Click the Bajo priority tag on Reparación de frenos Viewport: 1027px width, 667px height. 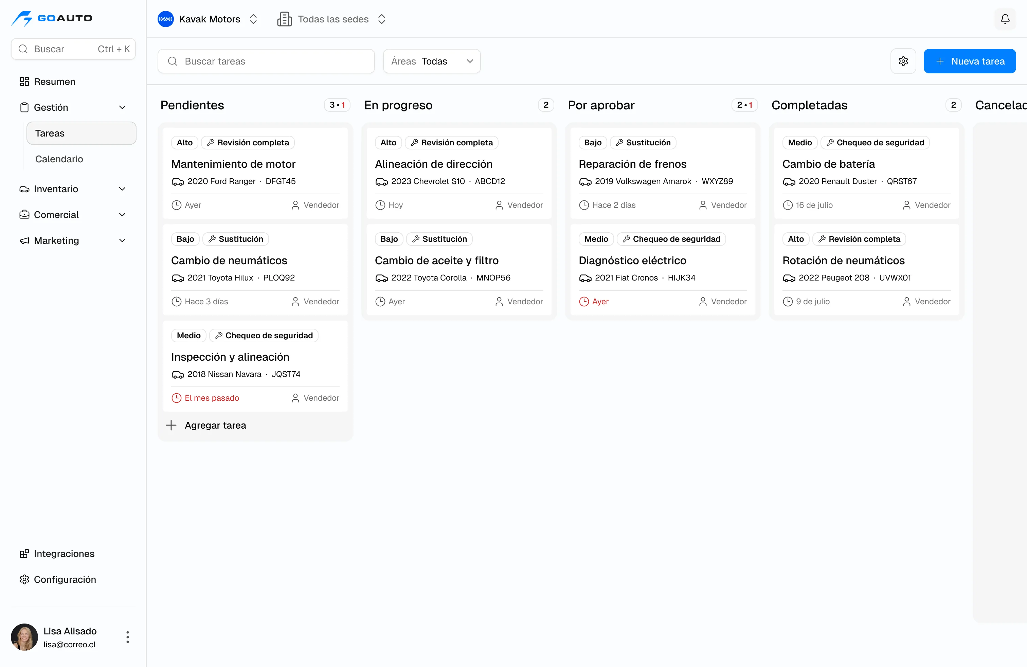point(593,142)
